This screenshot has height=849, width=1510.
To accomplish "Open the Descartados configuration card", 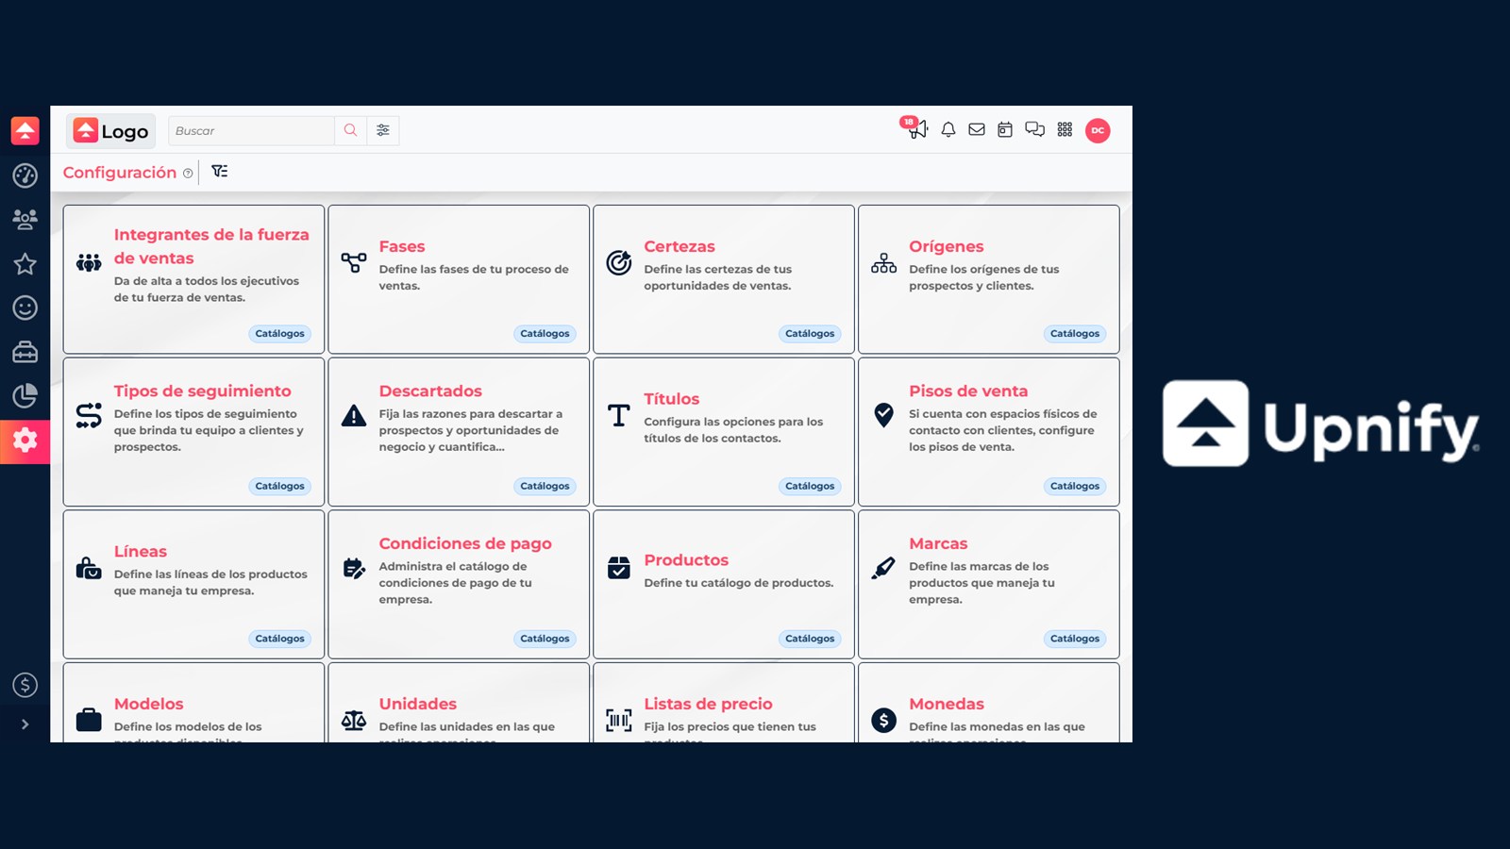I will pos(459,432).
